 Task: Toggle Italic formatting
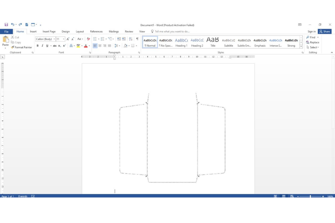point(42,46)
